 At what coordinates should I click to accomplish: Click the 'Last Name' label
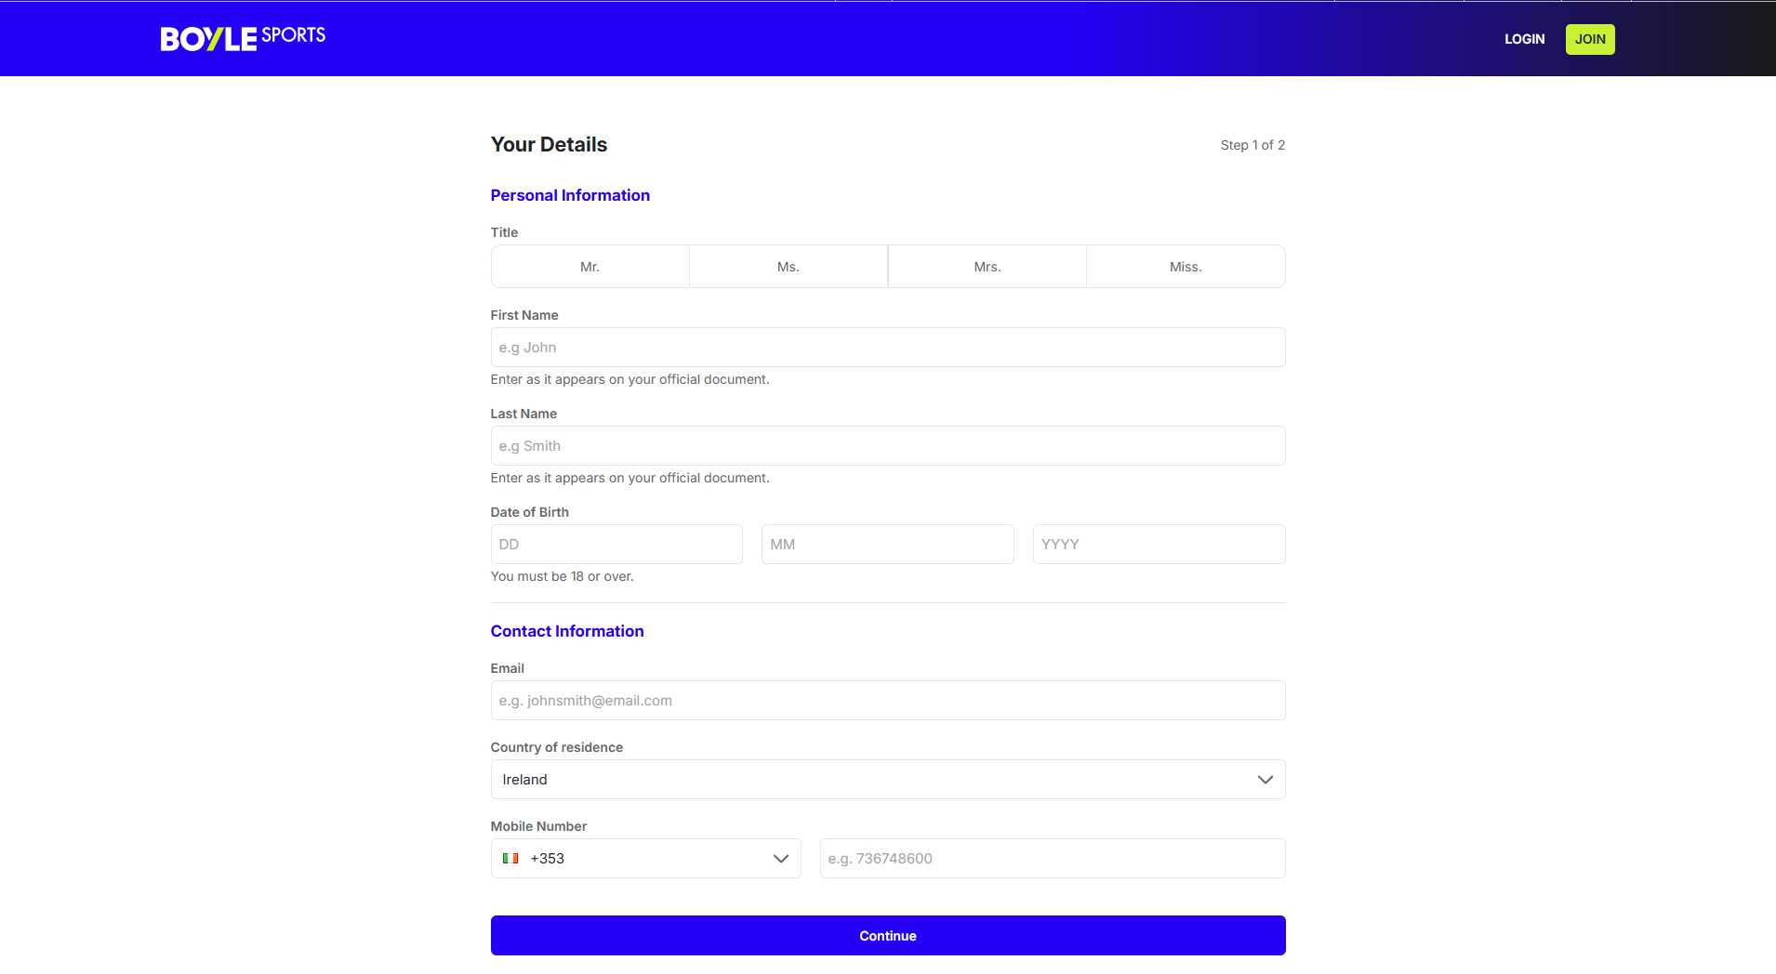pyautogui.click(x=524, y=414)
